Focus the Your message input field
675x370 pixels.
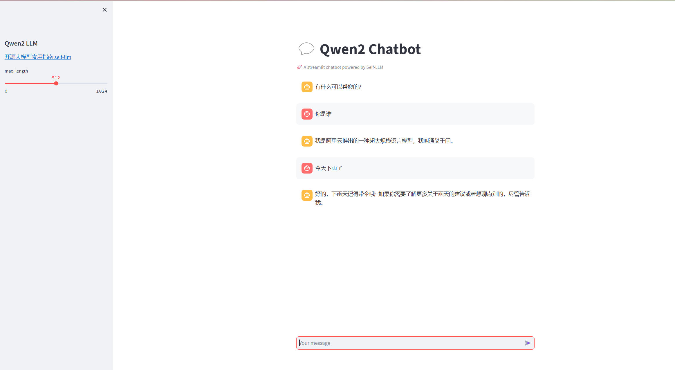(409, 343)
